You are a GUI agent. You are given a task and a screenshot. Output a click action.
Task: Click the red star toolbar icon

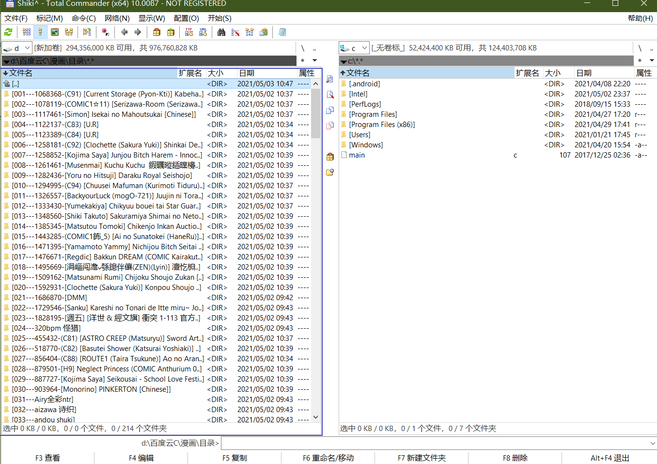(106, 32)
